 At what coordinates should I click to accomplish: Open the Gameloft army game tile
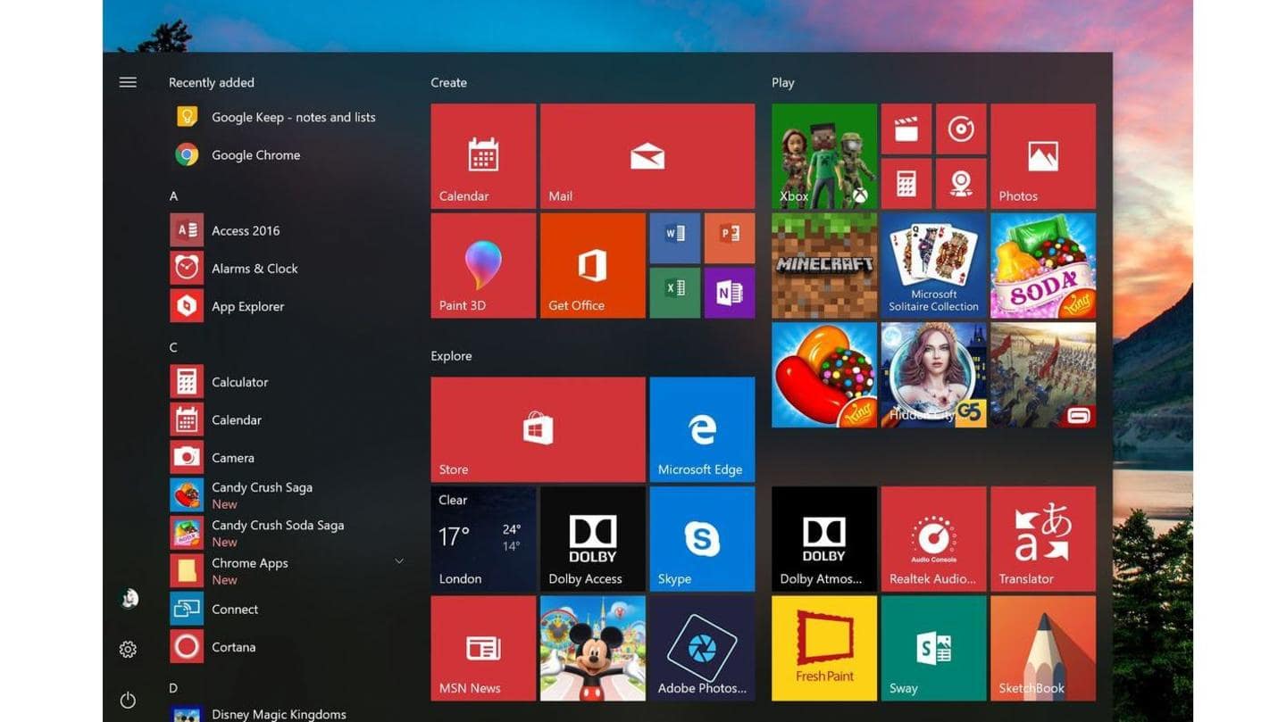click(x=1043, y=375)
